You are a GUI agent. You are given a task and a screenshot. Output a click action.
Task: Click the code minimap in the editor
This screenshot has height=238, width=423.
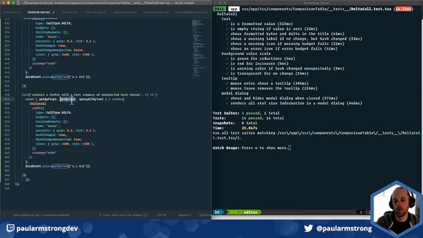click(x=200, y=48)
